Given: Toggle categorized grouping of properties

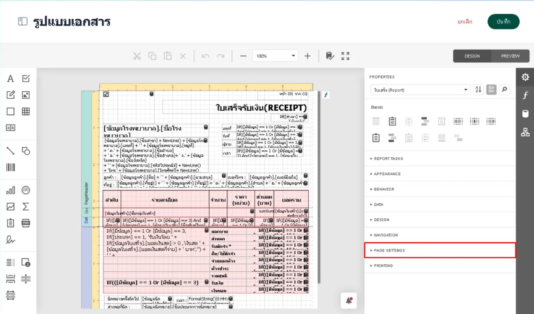Looking at the screenshot, I should pos(491,90).
